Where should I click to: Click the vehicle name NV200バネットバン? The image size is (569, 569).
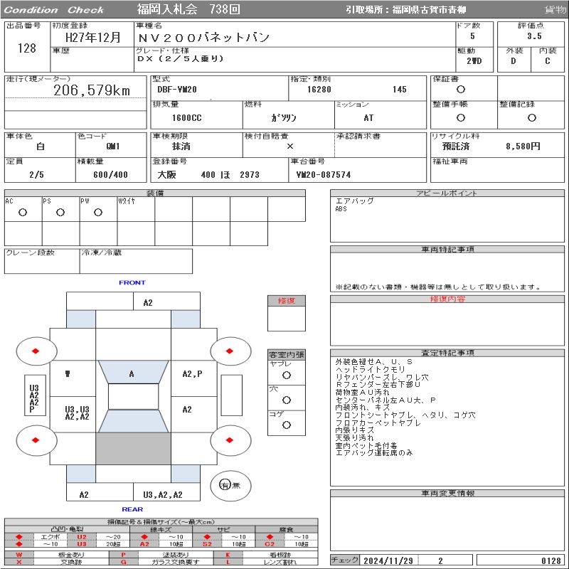click(203, 38)
